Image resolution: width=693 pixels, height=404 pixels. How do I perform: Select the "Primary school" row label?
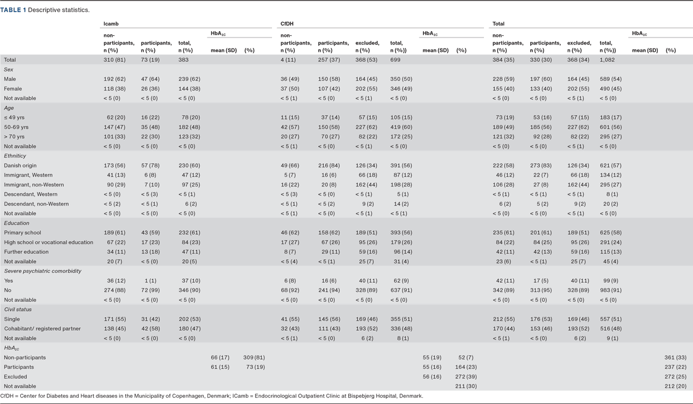tap(23, 233)
